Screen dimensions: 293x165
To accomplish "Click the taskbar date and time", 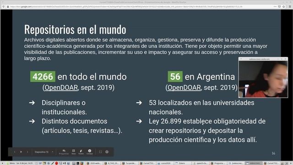I will (24, 163).
